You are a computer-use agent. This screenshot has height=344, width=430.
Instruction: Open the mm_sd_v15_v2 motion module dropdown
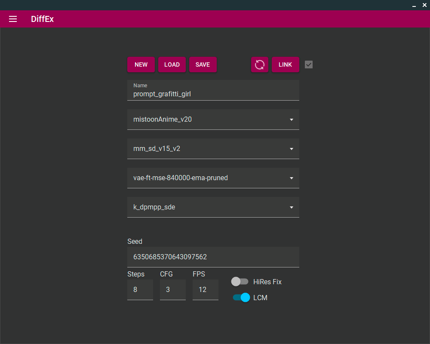point(213,149)
